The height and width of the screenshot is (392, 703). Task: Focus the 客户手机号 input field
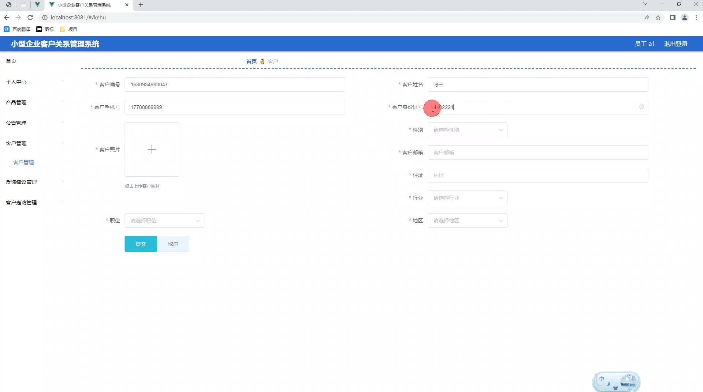(x=235, y=107)
